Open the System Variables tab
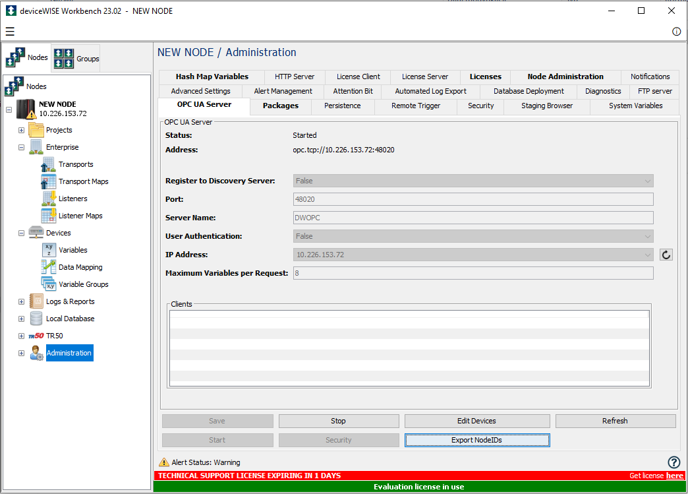This screenshot has width=688, height=494. pyautogui.click(x=635, y=106)
